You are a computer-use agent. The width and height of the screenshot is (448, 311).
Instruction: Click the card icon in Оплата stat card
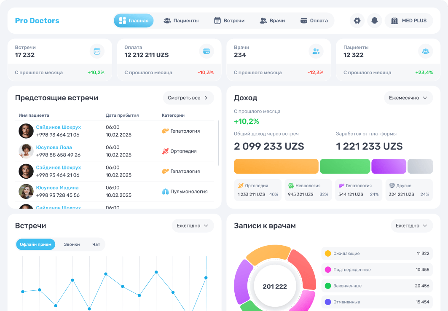point(207,51)
